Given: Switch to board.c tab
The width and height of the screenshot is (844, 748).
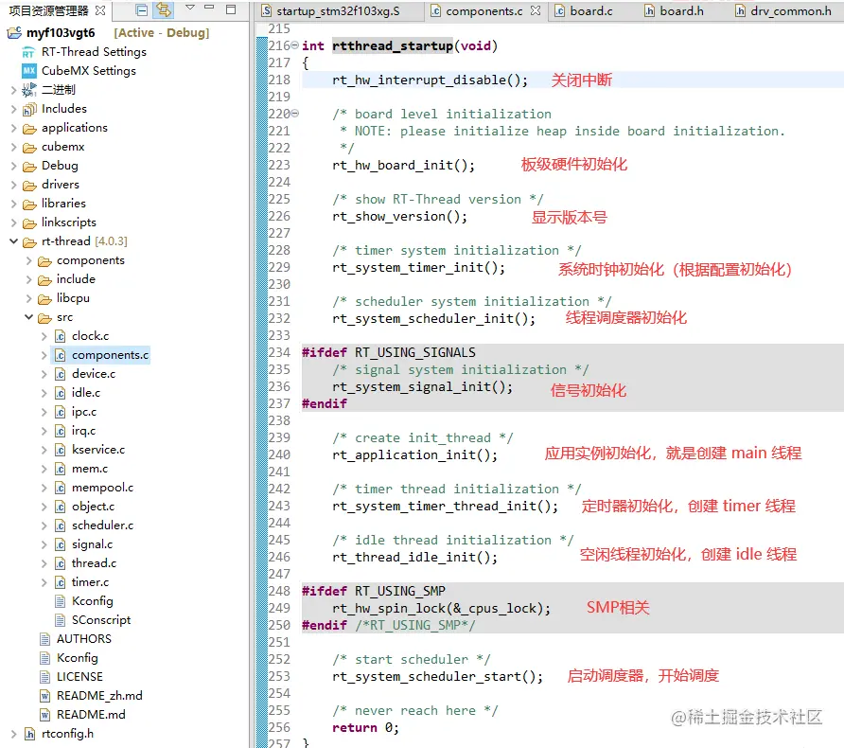Looking at the screenshot, I should [584, 10].
